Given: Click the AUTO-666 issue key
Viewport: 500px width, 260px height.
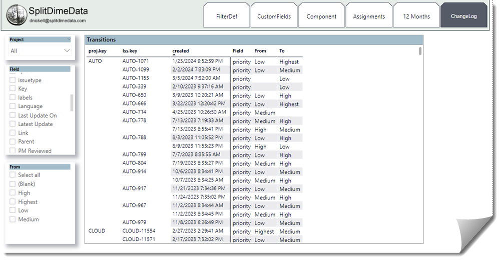Looking at the screenshot, I should coord(134,103).
